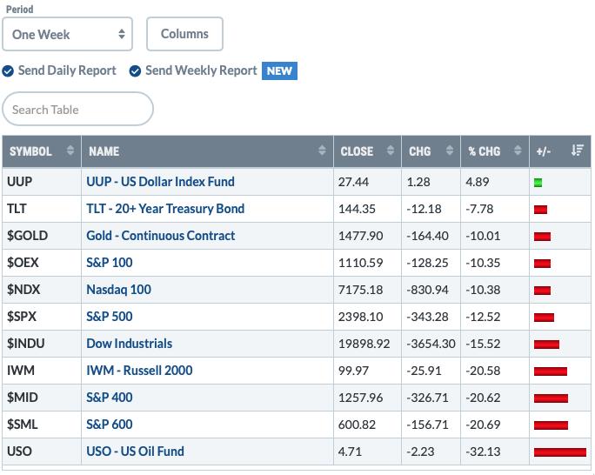Image resolution: width=595 pixels, height=475 pixels.
Task: Click the close value 600.82
Action: click(x=357, y=425)
